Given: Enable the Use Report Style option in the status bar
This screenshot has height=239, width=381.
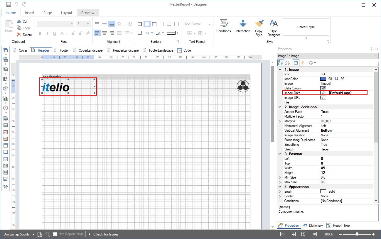Looking at the screenshot, I should coord(55,234).
